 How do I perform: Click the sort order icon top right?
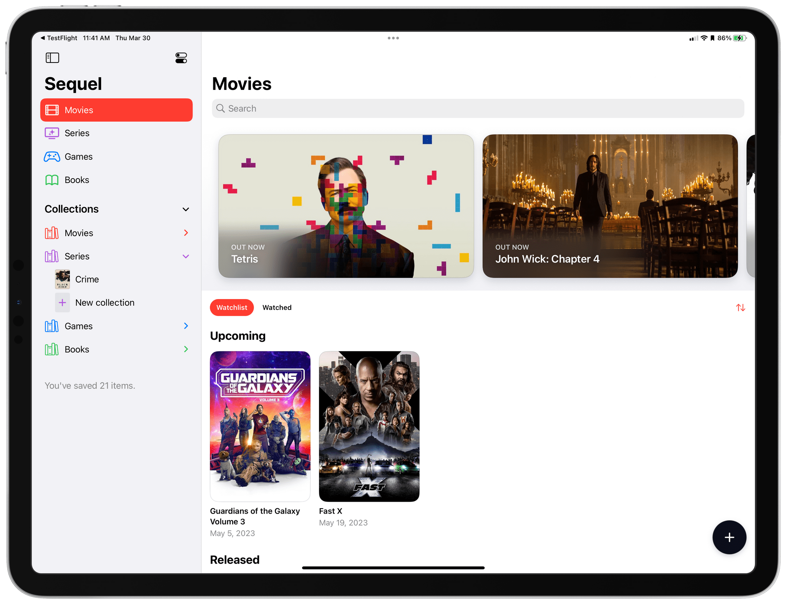point(739,307)
